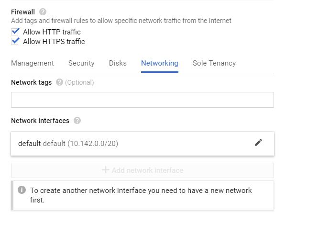Switch to the Management tab

pyautogui.click(x=33, y=63)
